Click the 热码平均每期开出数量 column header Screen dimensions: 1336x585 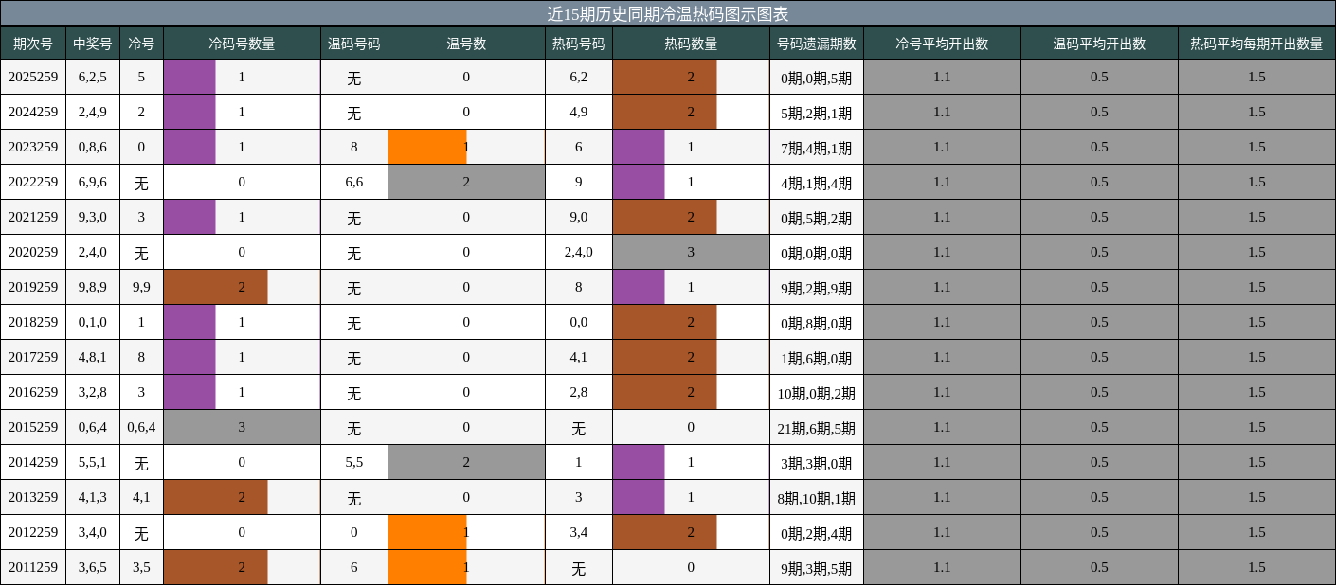tap(1256, 43)
